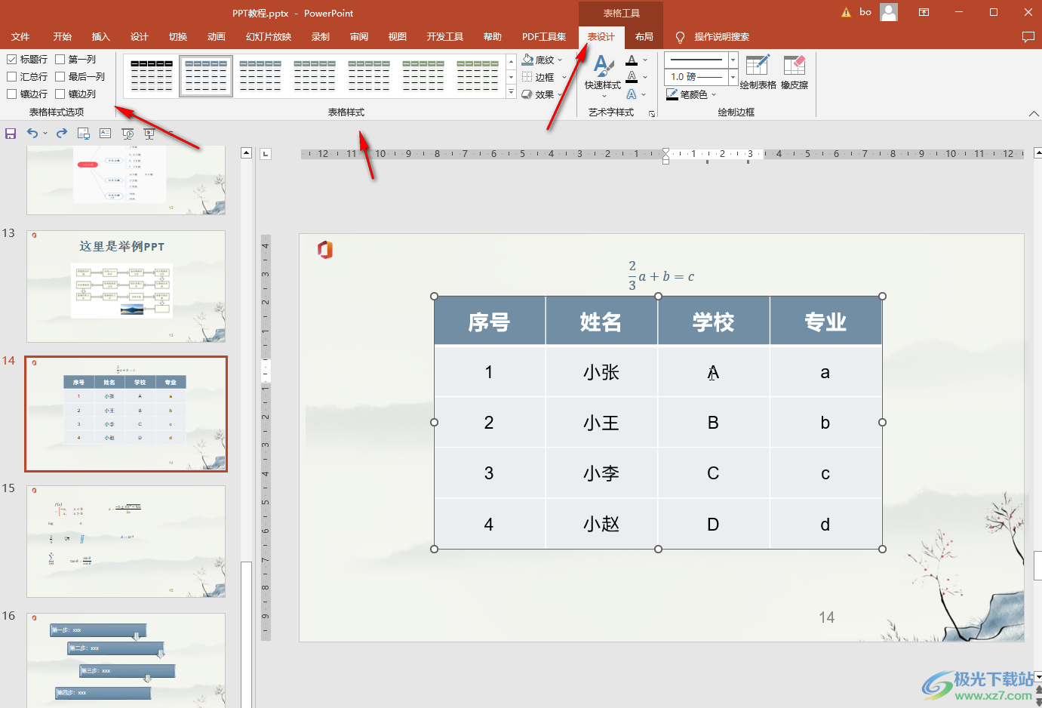Click the Effects (效果) icon
The width and height of the screenshot is (1042, 708).
point(527,94)
